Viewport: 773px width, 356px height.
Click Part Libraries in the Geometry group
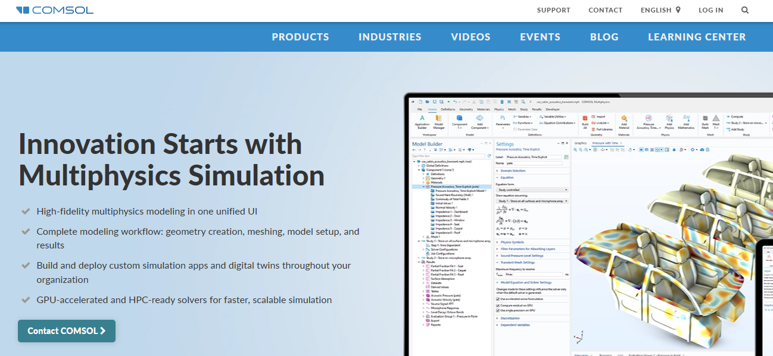pyautogui.click(x=601, y=129)
